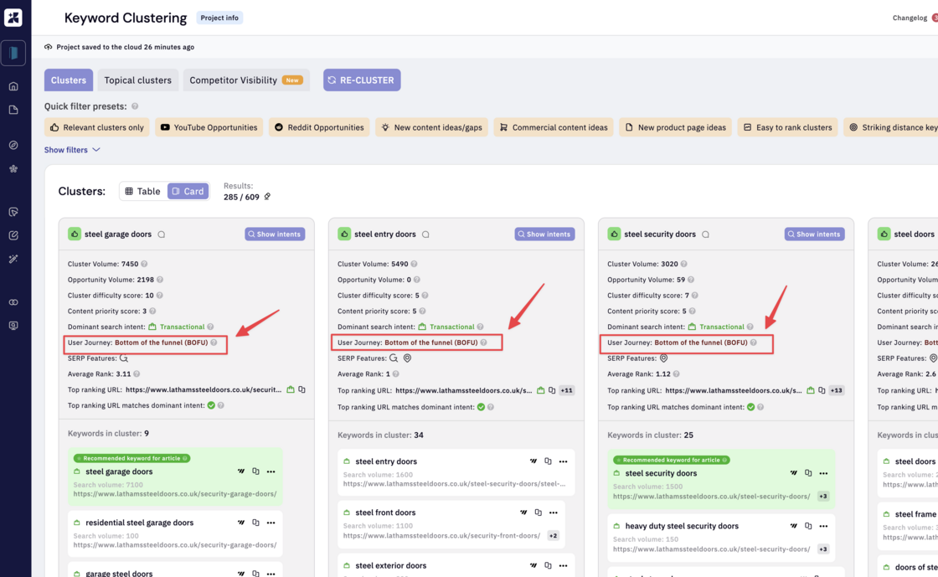Click the thumbs-up icon on steel garage doors

(75, 234)
